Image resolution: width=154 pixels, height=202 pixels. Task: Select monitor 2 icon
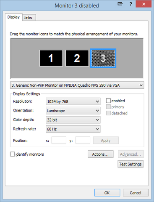point(77,58)
